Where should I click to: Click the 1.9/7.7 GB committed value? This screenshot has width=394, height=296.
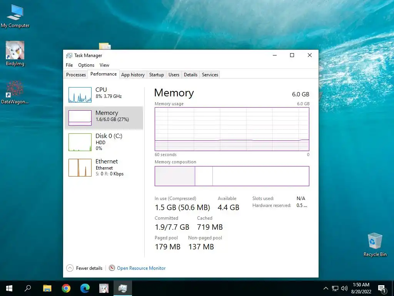point(172,227)
